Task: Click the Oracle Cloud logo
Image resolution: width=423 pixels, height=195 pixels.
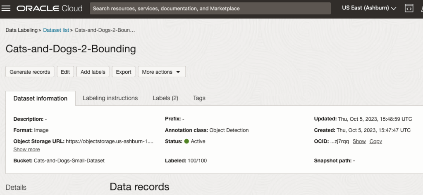Action: click(50, 8)
